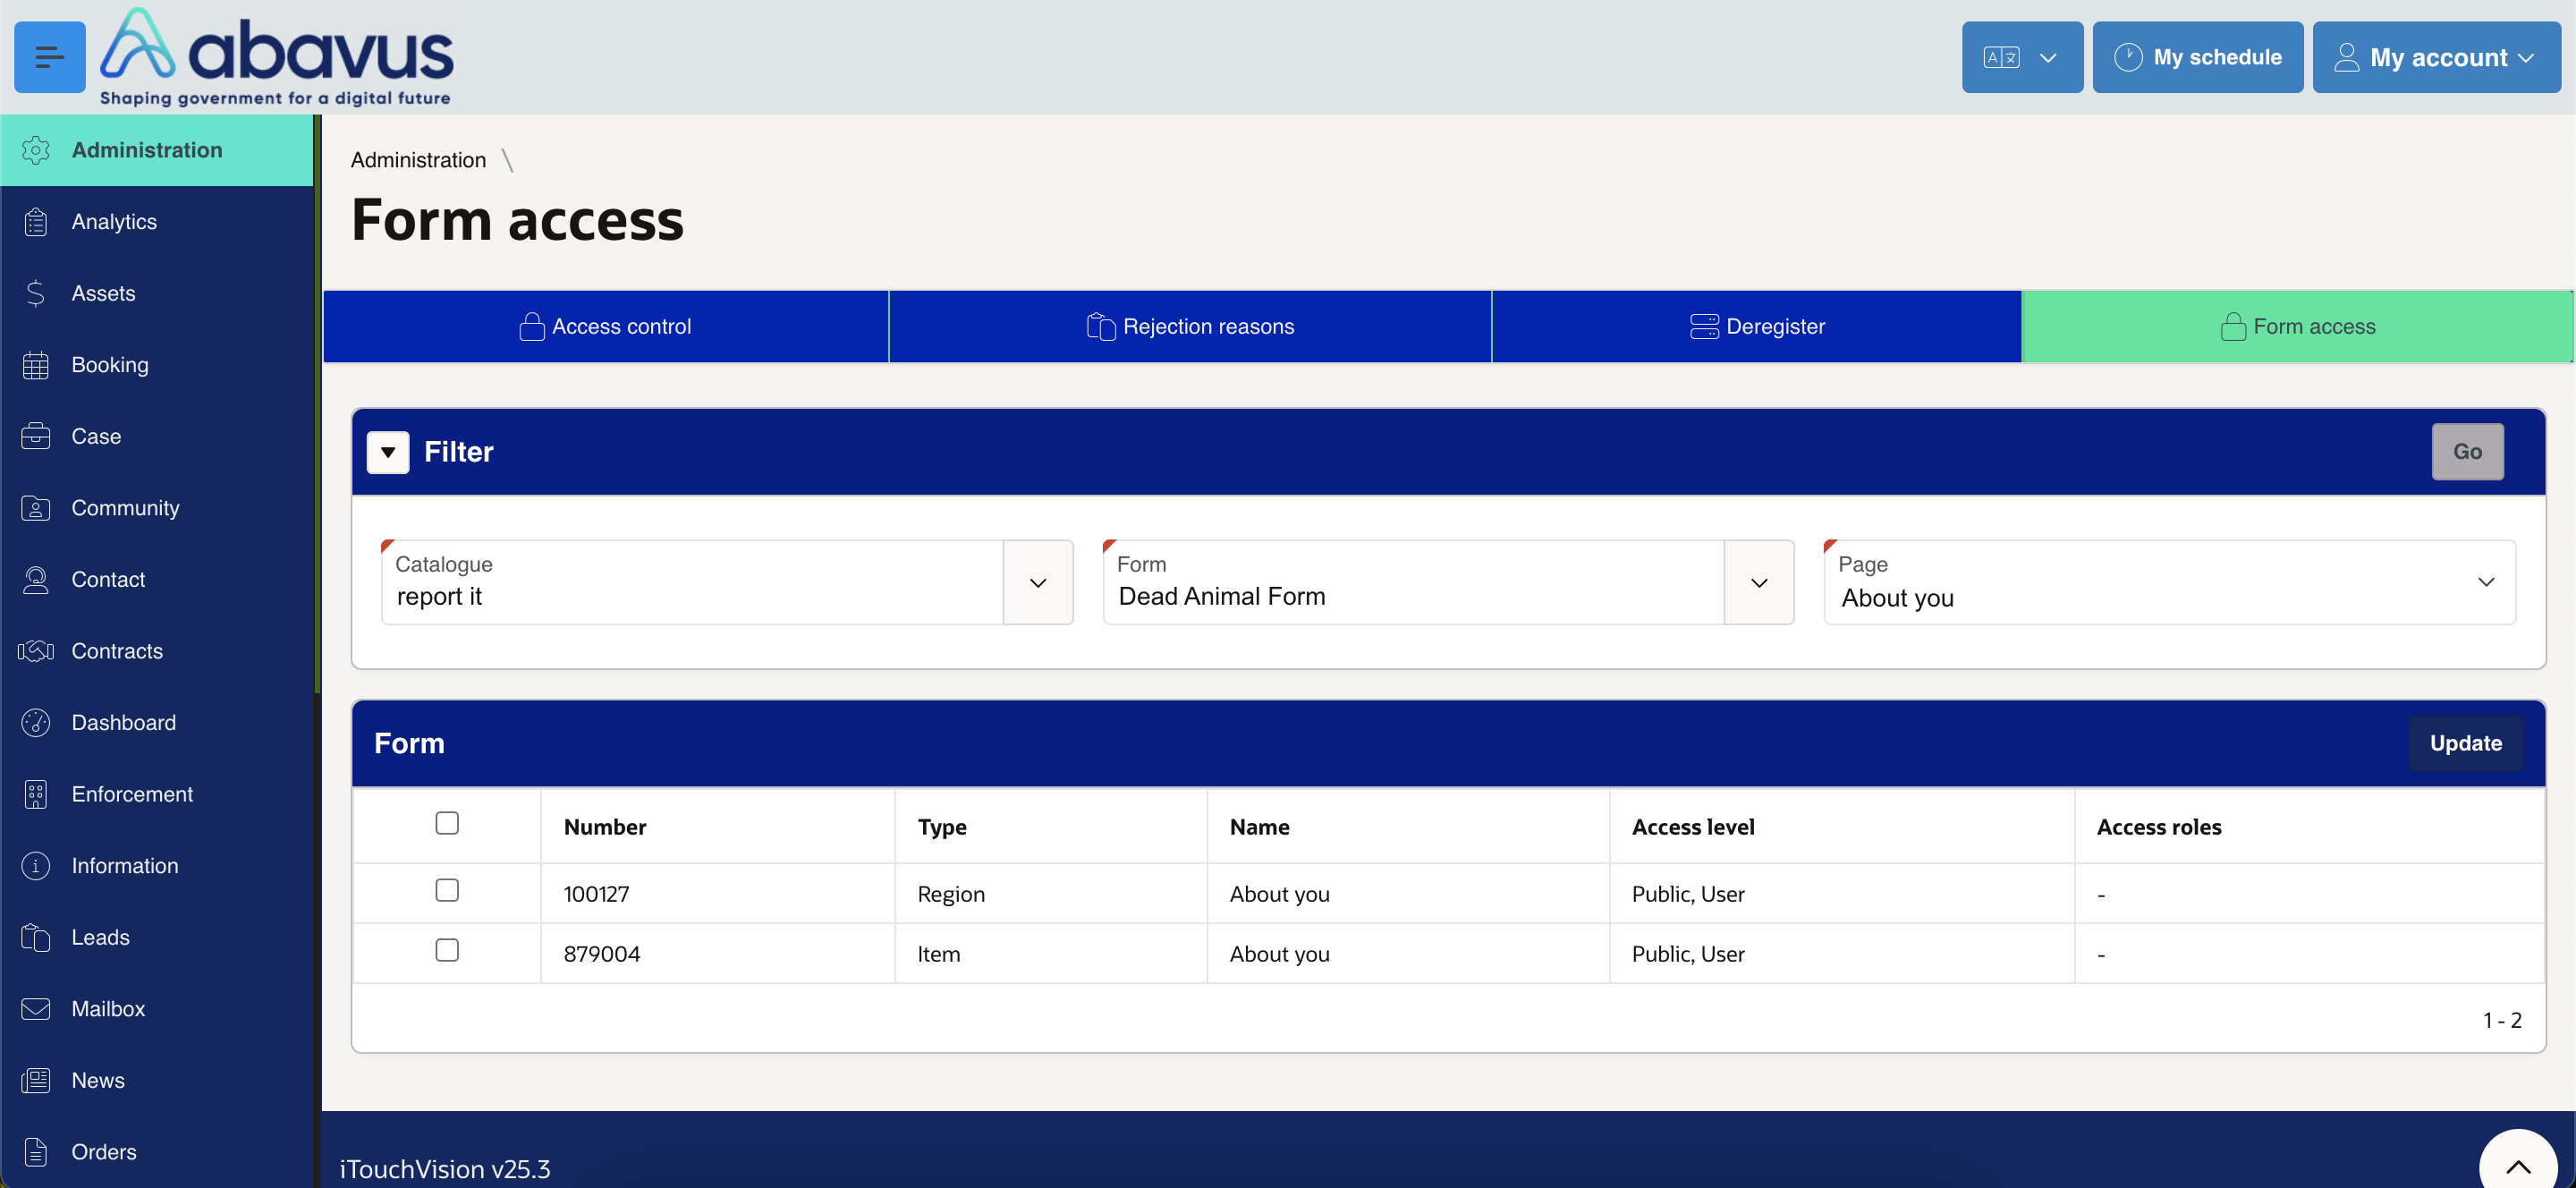This screenshot has width=2576, height=1188.
Task: Click the clipboard icon on Rejection reasons tab
Action: pos(1101,326)
